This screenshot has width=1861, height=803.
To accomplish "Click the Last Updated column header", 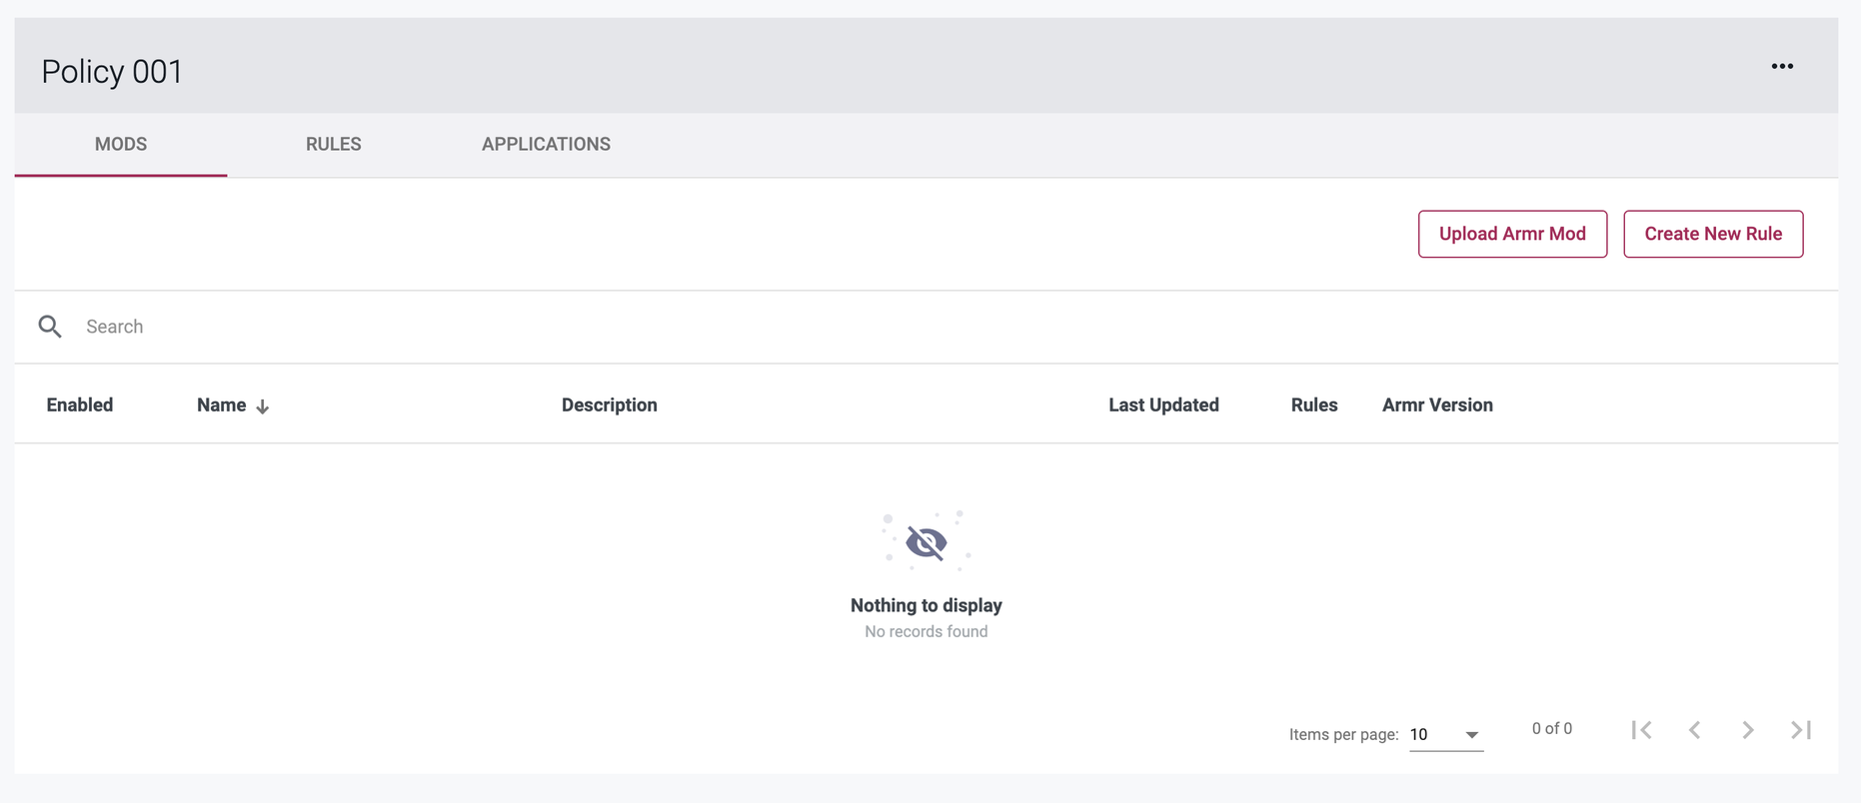I will pos(1163,404).
